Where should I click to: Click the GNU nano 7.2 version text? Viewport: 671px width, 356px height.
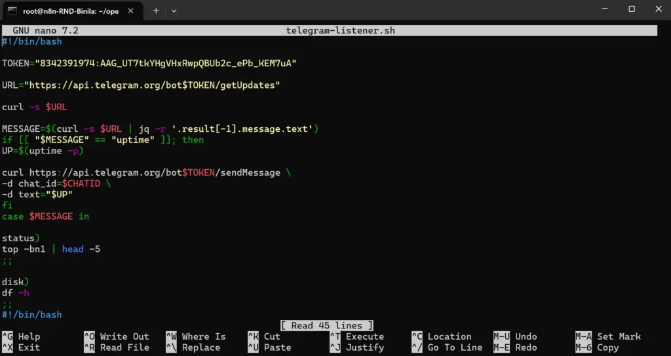coord(45,30)
